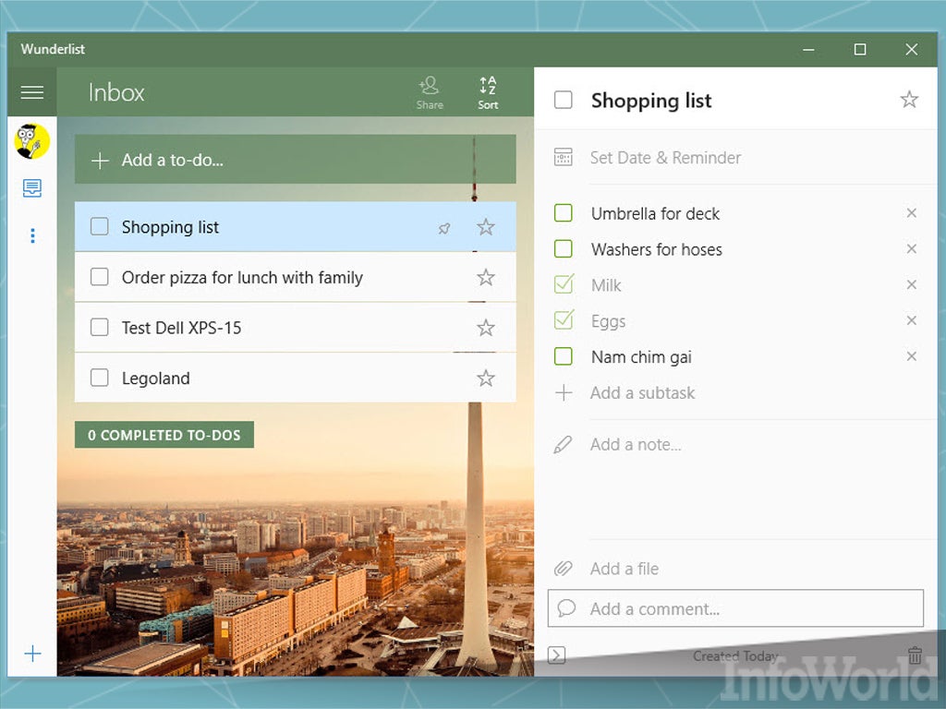Check the Nam chim gai subtask
Image resolution: width=946 pixels, height=709 pixels.
(564, 356)
